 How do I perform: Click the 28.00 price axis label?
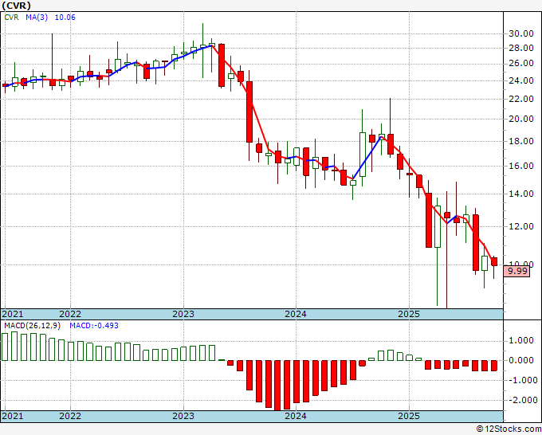[x=521, y=48]
